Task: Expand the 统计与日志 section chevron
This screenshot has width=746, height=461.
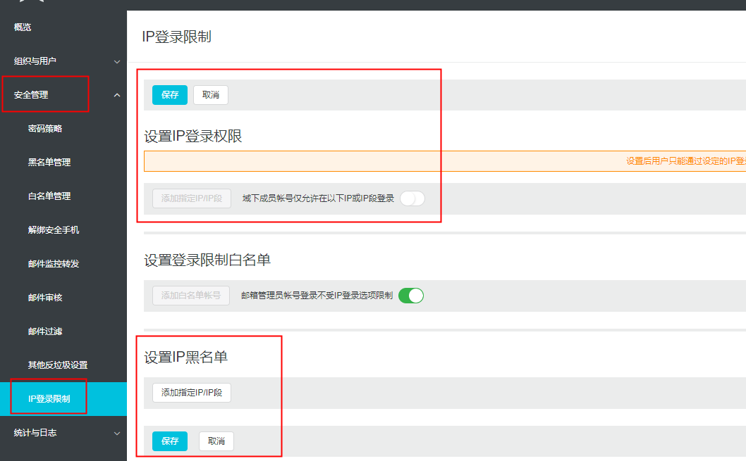Action: (117, 433)
